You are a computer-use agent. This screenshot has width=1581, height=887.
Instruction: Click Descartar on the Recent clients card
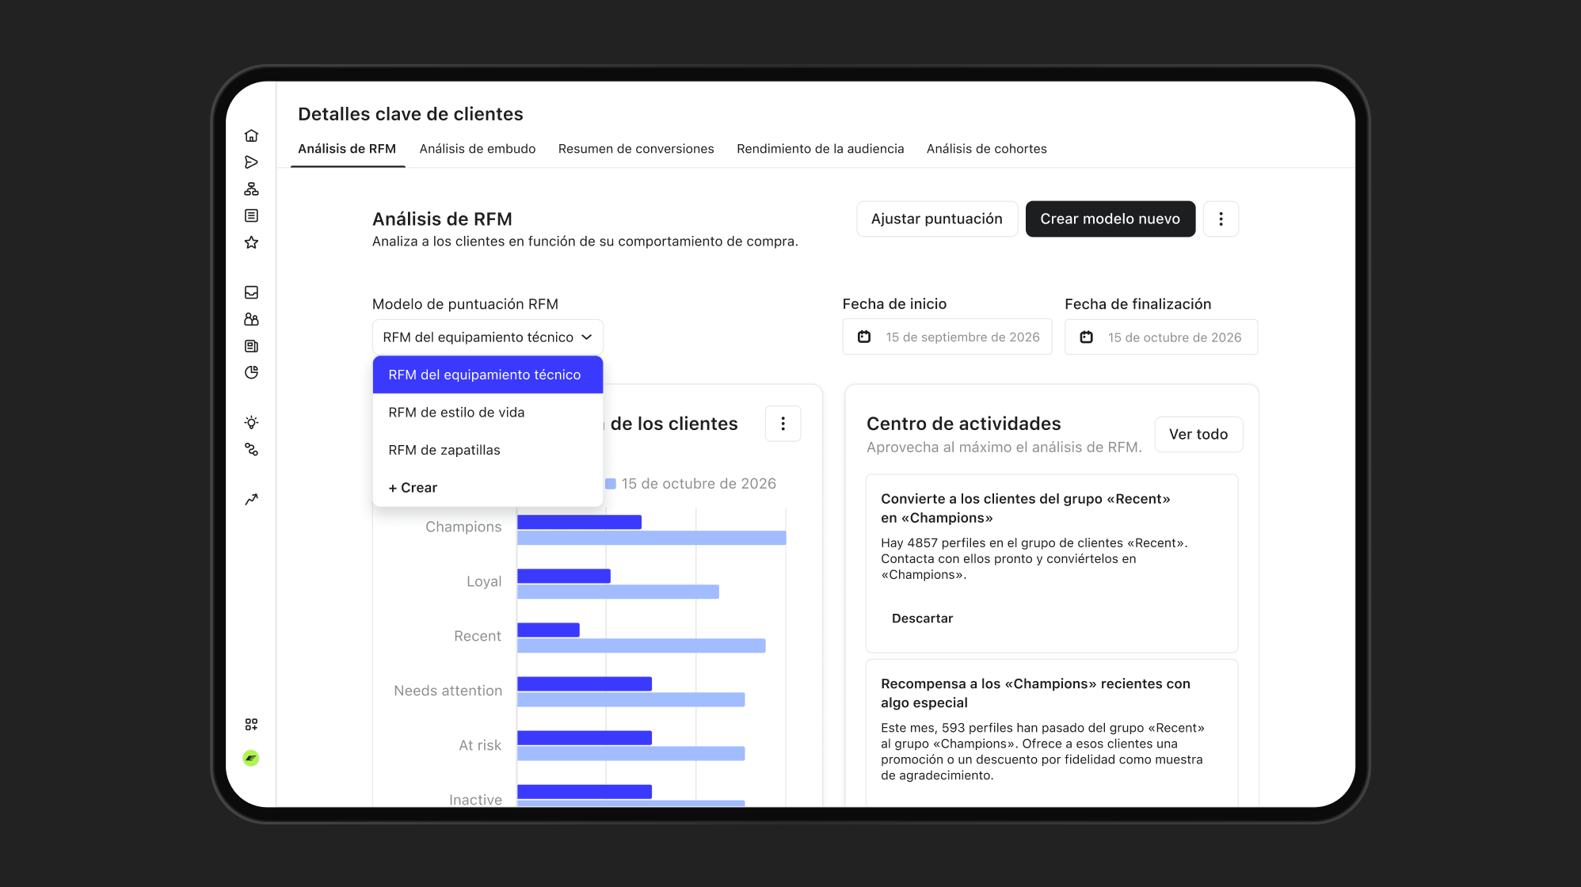[x=922, y=619]
